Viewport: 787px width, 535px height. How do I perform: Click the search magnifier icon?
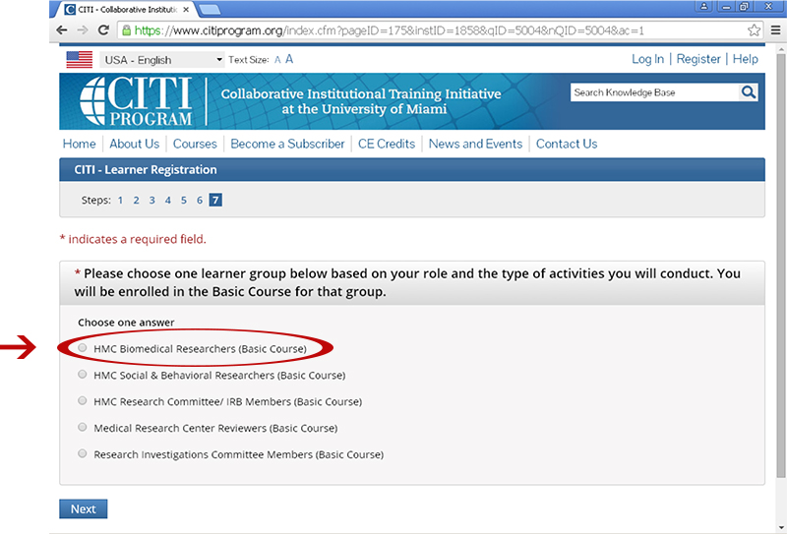click(749, 92)
